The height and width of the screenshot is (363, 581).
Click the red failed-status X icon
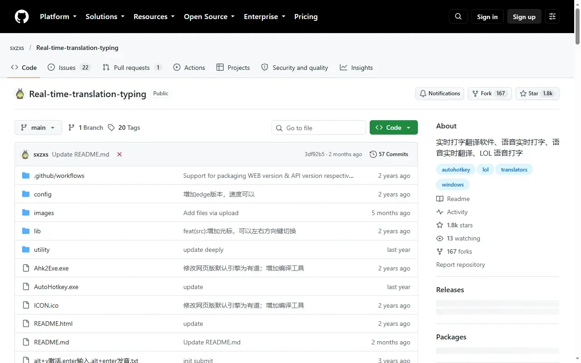(119, 154)
